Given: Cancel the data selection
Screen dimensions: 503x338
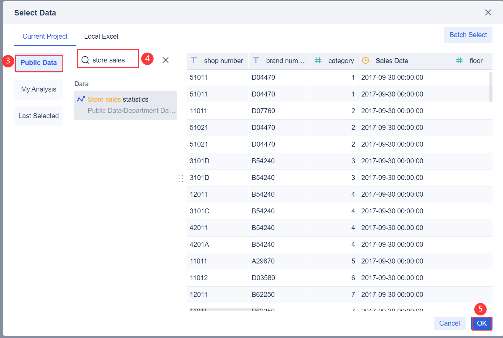Looking at the screenshot, I should pos(449,323).
